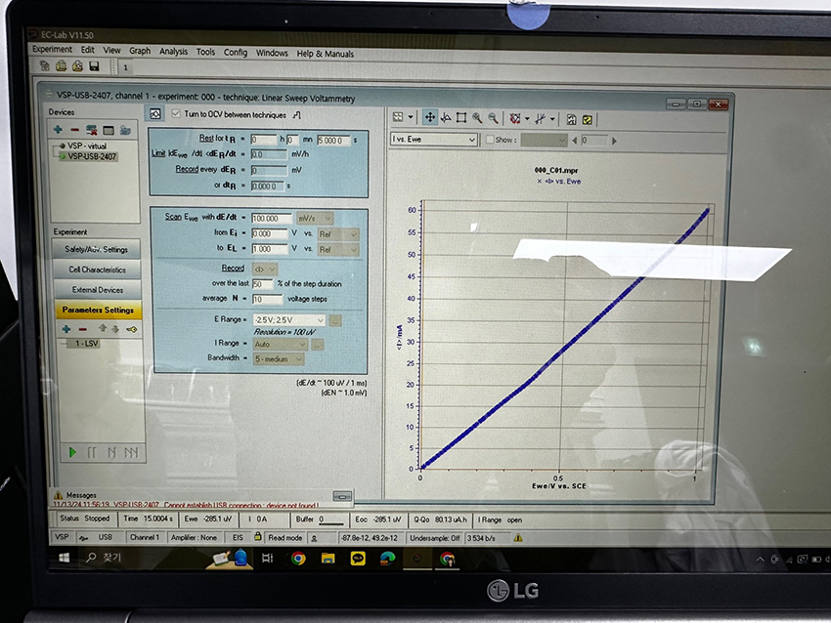This screenshot has width=831, height=623.
Task: Add a technique with blue plus below Parameters
Action: [x=66, y=329]
